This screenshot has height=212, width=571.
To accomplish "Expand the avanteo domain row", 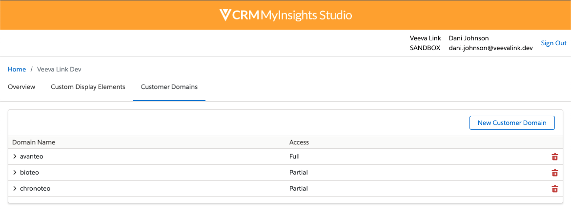I will 15,157.
